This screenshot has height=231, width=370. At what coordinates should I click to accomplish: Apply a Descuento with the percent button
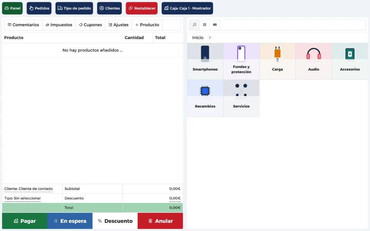pos(115,221)
